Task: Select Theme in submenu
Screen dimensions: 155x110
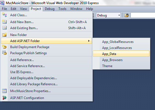Action: 121,66
